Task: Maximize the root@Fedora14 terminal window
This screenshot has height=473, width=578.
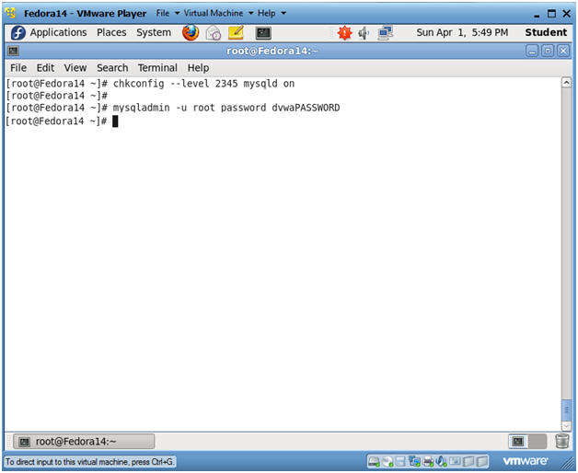Action: pyautogui.click(x=548, y=51)
